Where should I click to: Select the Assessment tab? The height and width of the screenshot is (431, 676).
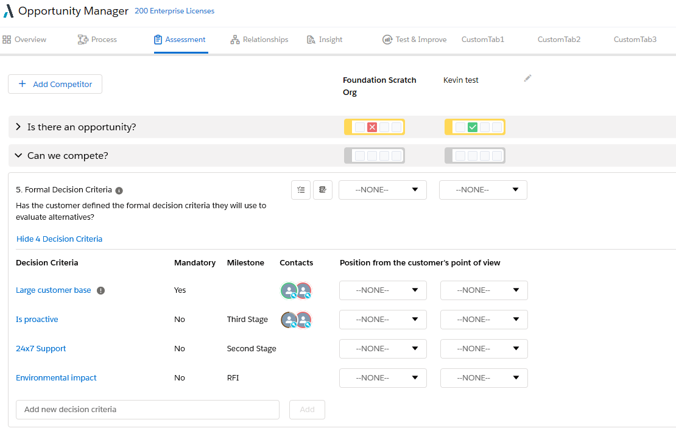[180, 40]
